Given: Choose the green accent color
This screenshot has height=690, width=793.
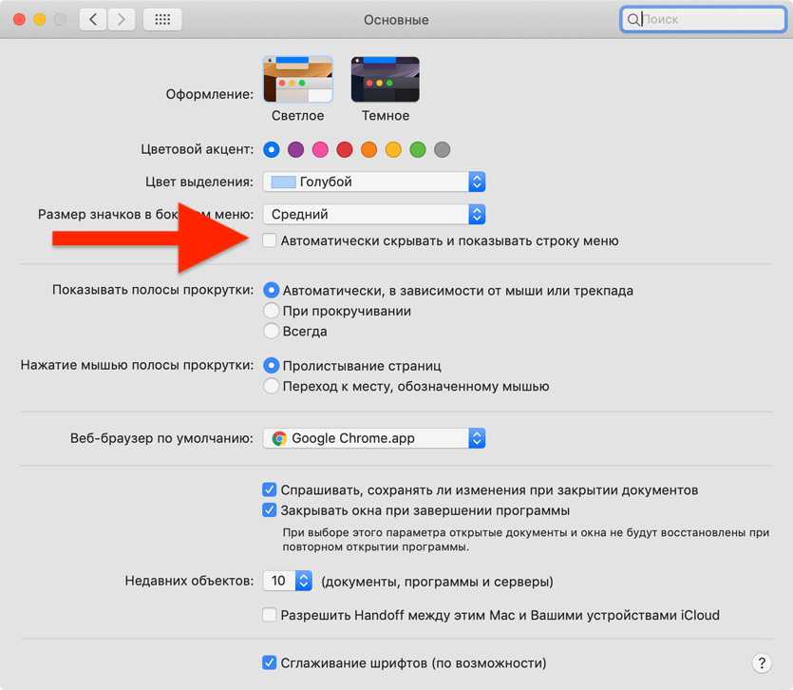Looking at the screenshot, I should coord(418,149).
